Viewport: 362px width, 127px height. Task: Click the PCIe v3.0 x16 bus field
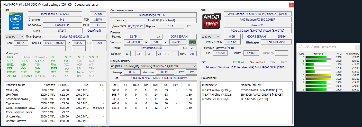258,31
